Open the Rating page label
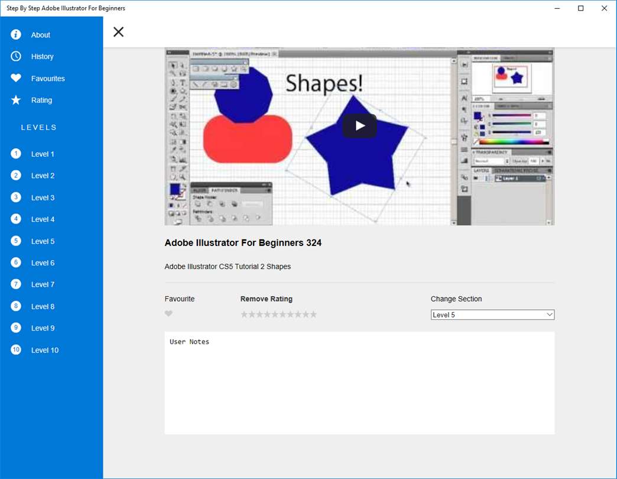Image resolution: width=617 pixels, height=479 pixels. click(41, 100)
